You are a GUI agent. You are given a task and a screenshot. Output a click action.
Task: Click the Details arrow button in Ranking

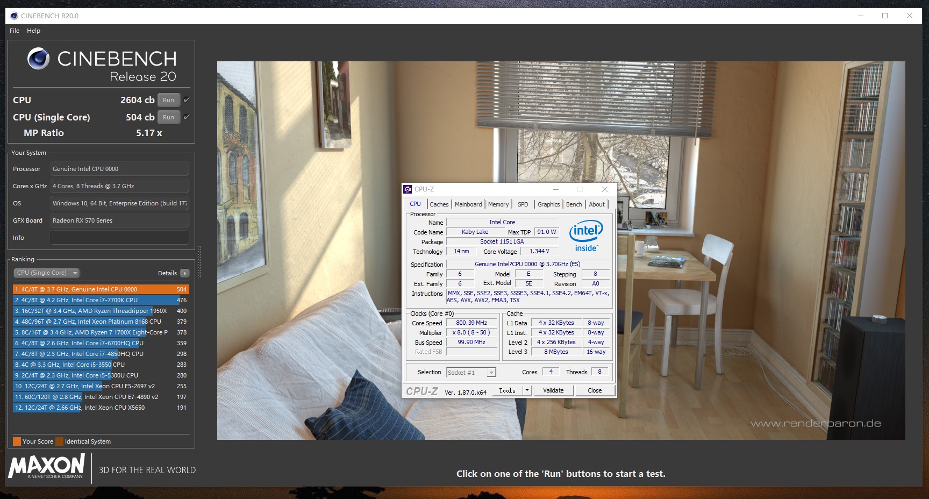(x=185, y=273)
